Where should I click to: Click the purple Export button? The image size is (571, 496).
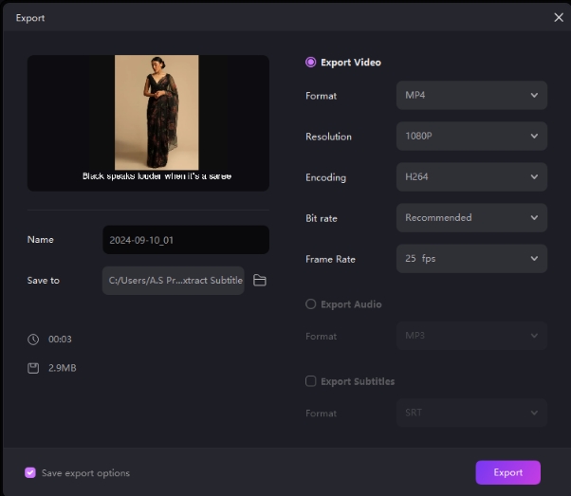pyautogui.click(x=507, y=472)
